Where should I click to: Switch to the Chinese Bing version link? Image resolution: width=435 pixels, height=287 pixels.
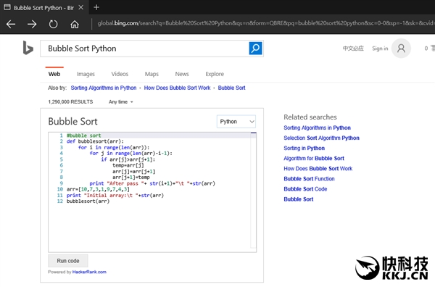[x=353, y=49]
